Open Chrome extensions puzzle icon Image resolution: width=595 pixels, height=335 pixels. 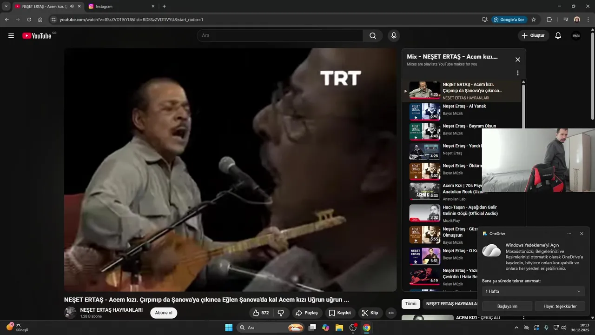[549, 20]
